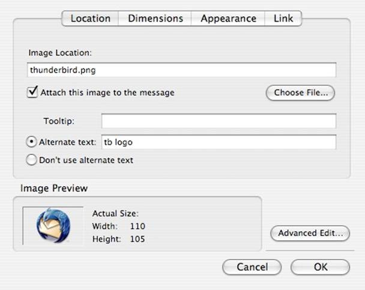Click the Alternate text field containing tb logo
365x290 pixels.
pyautogui.click(x=219, y=142)
